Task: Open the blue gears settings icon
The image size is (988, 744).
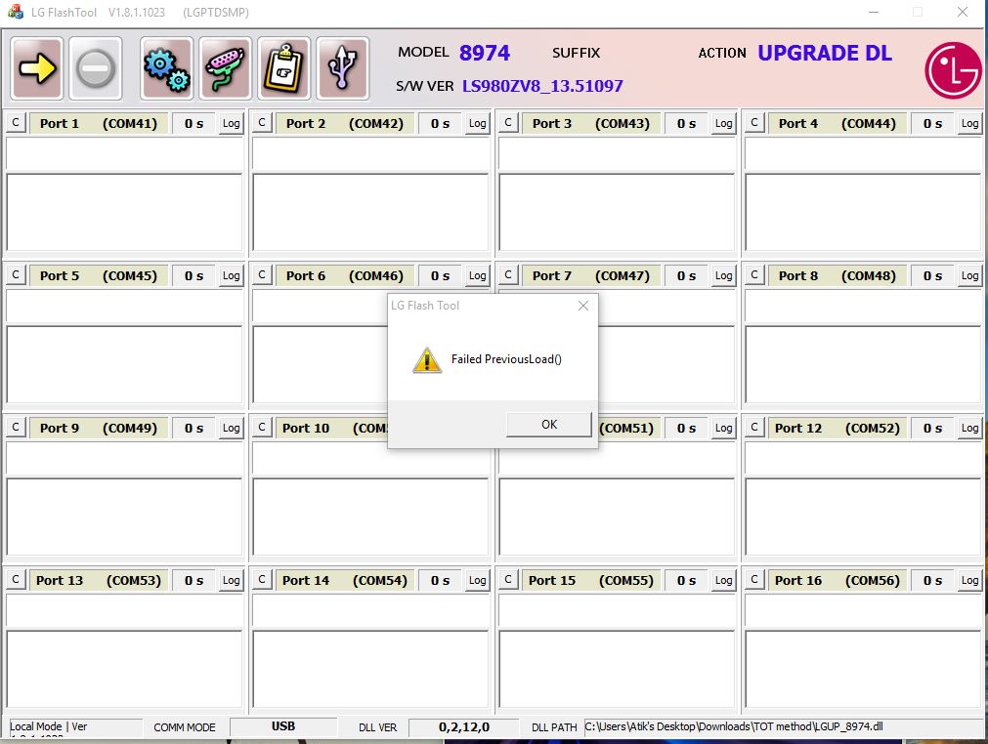Action: click(x=166, y=68)
